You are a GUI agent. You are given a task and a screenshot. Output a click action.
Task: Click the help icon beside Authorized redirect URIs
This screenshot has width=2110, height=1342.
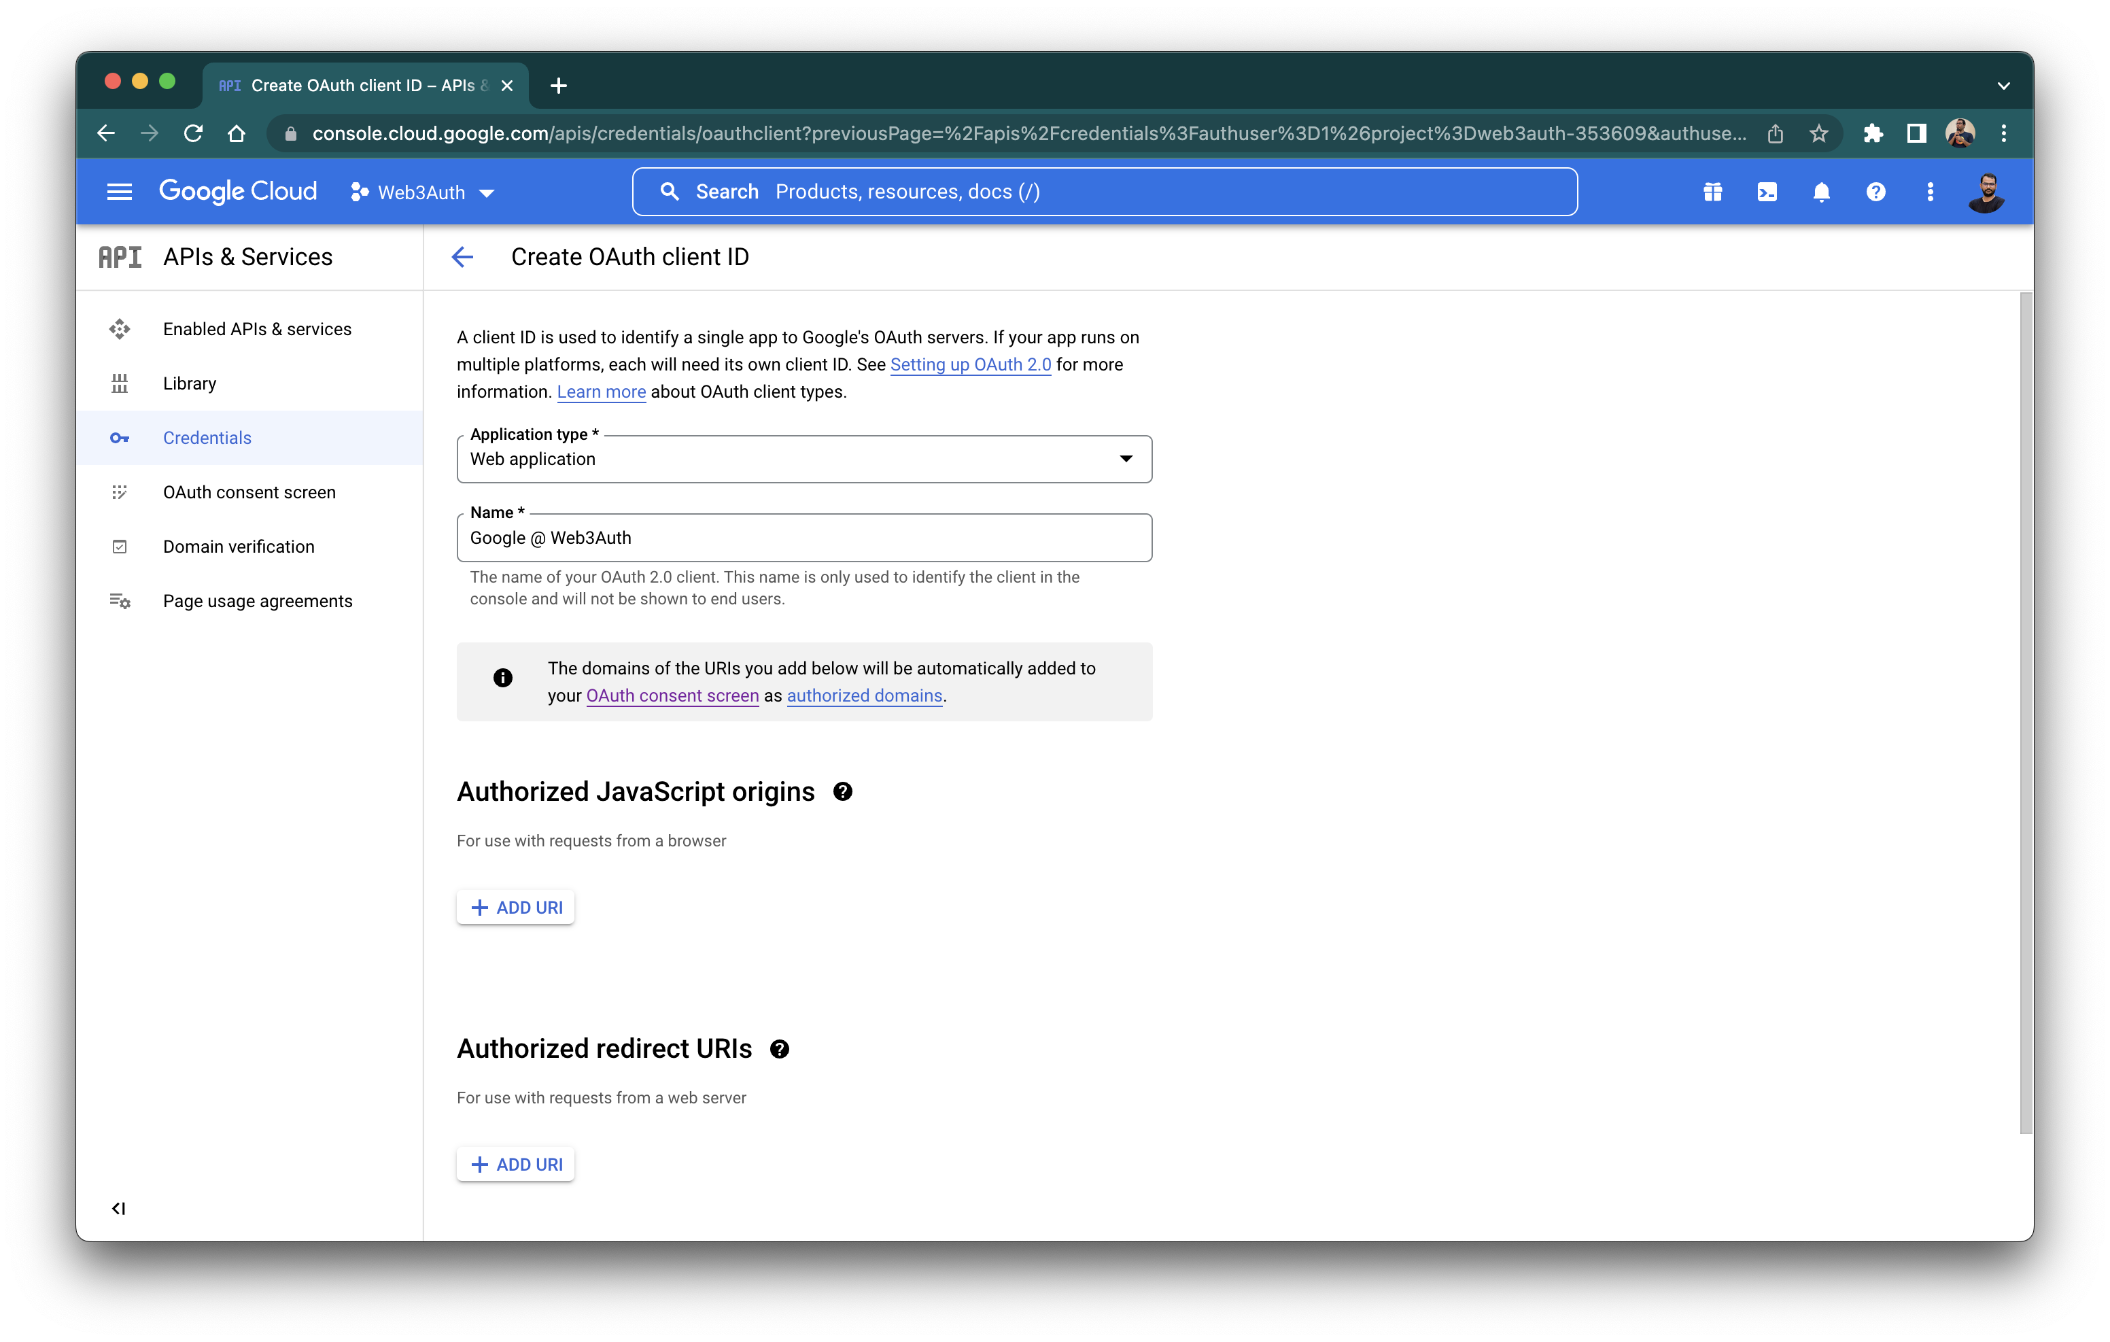[780, 1048]
